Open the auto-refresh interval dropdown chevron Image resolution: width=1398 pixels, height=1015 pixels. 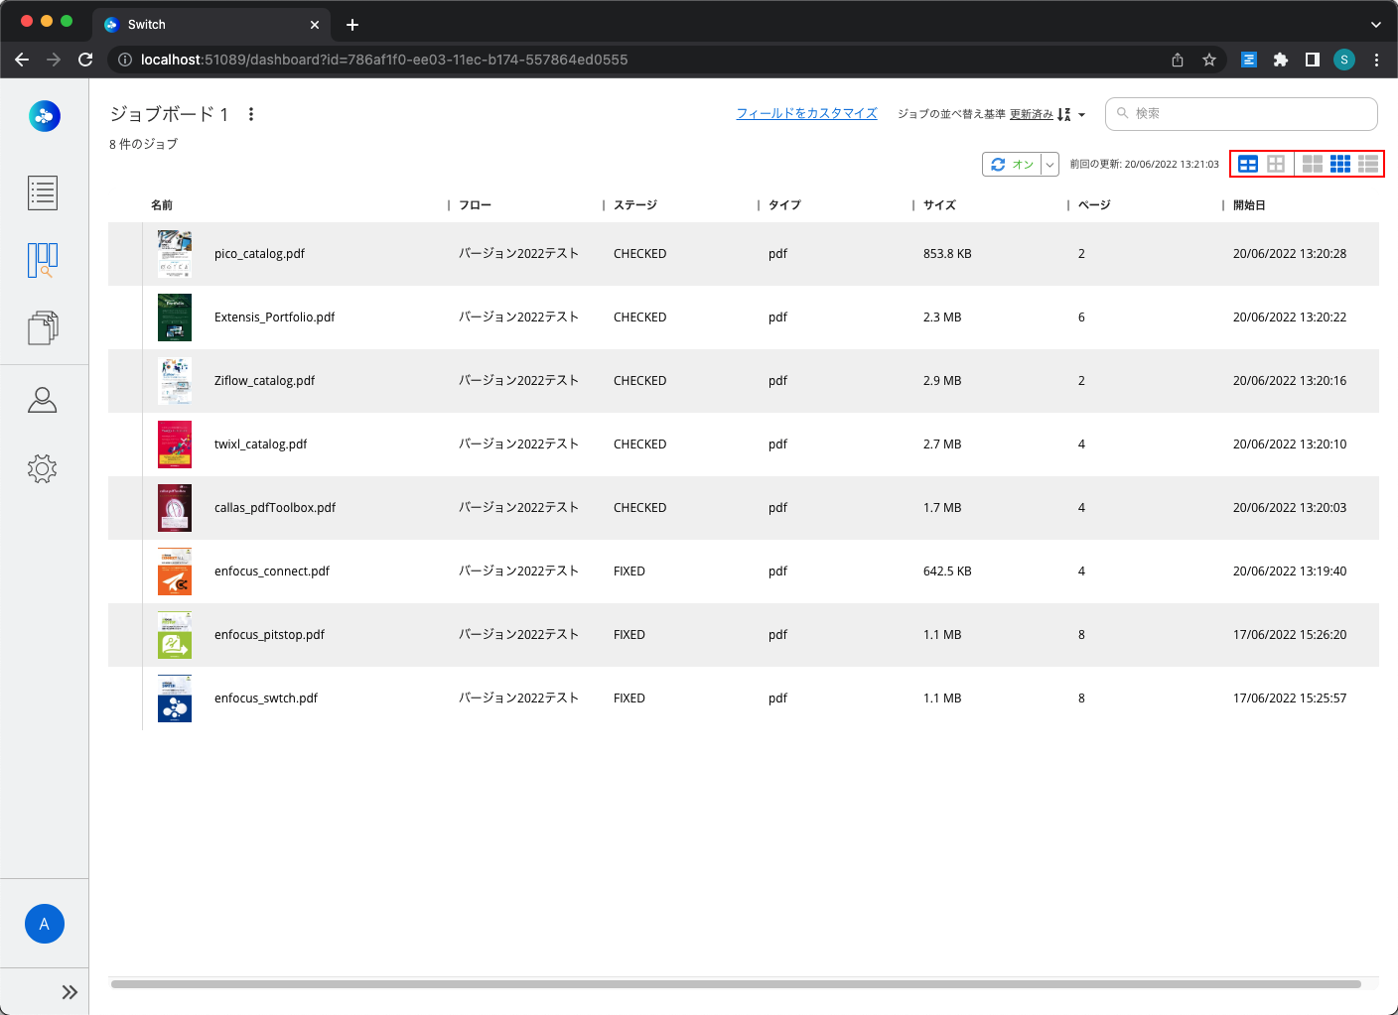[x=1049, y=165]
